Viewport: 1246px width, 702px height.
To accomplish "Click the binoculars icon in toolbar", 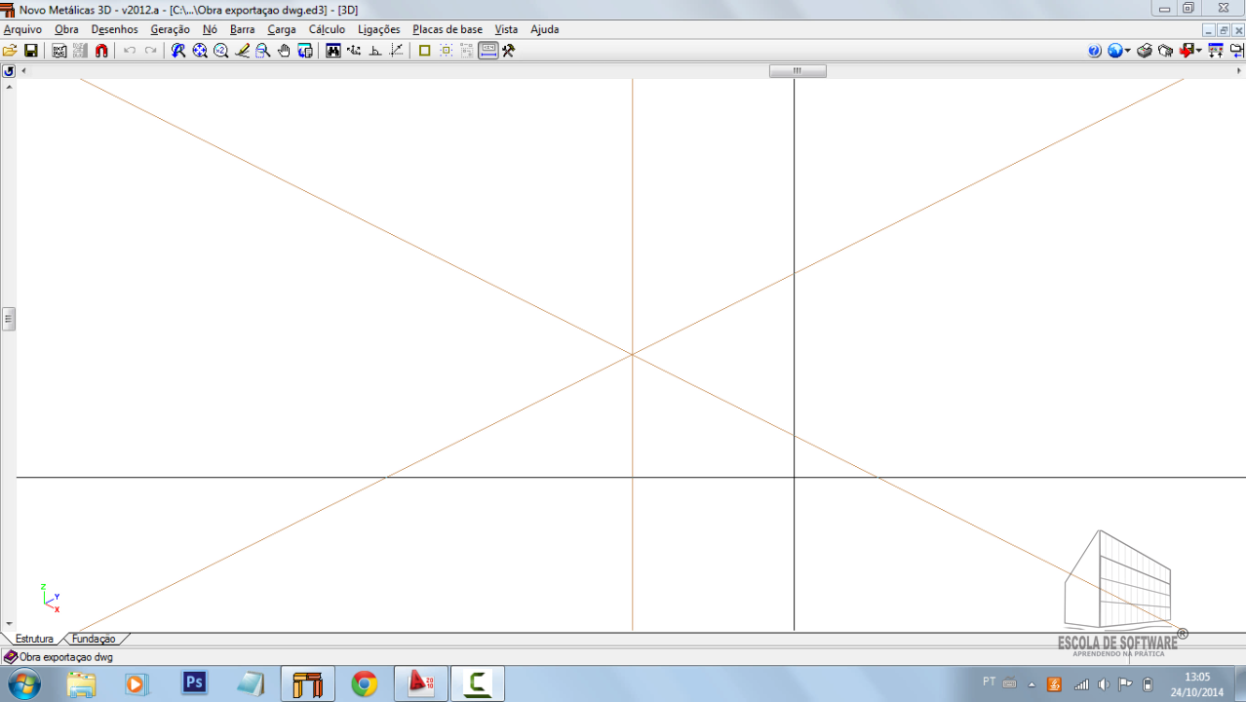I will pyautogui.click(x=333, y=51).
